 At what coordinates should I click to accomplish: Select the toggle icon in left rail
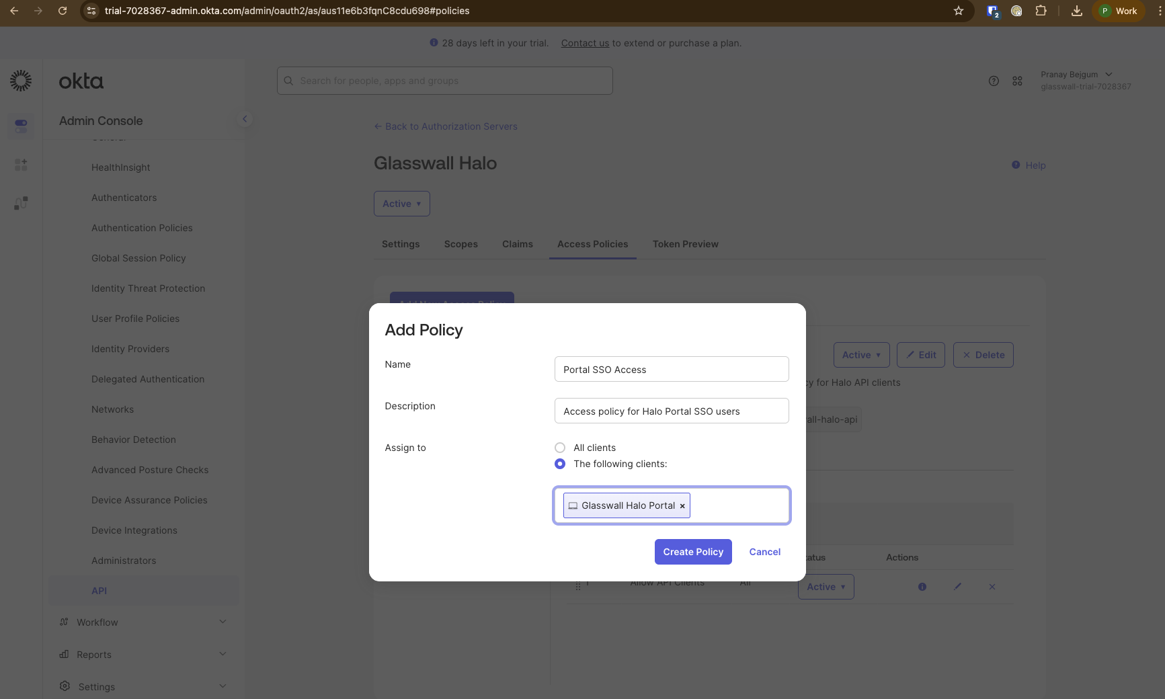(21, 126)
